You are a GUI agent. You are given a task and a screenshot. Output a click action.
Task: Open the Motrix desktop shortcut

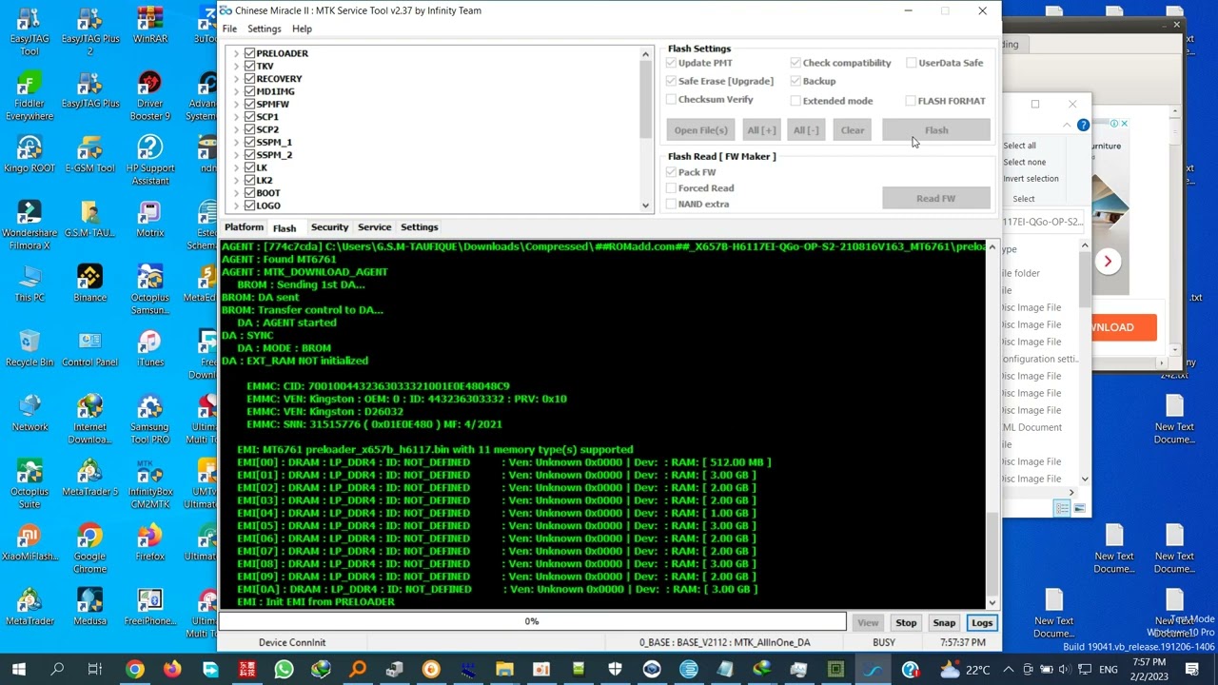pyautogui.click(x=149, y=219)
